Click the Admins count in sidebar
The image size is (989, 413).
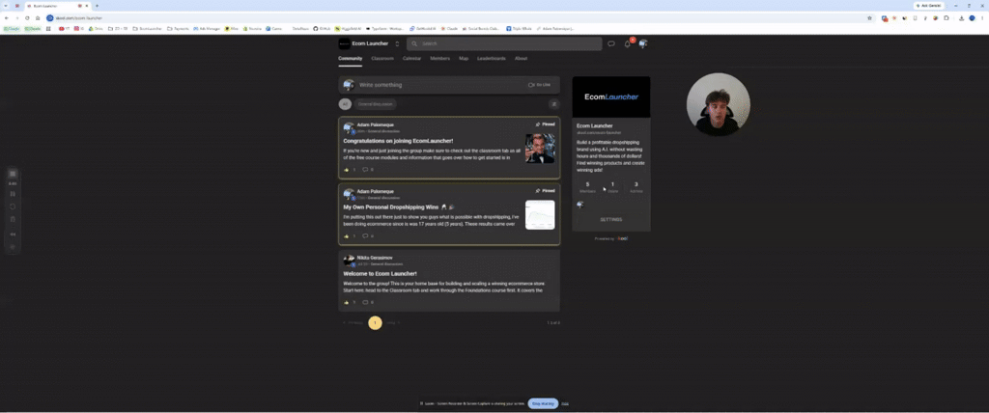point(636,186)
